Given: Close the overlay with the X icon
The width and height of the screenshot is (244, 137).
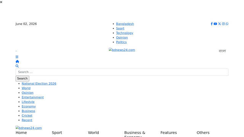Looking at the screenshot, I should tap(1, 2).
